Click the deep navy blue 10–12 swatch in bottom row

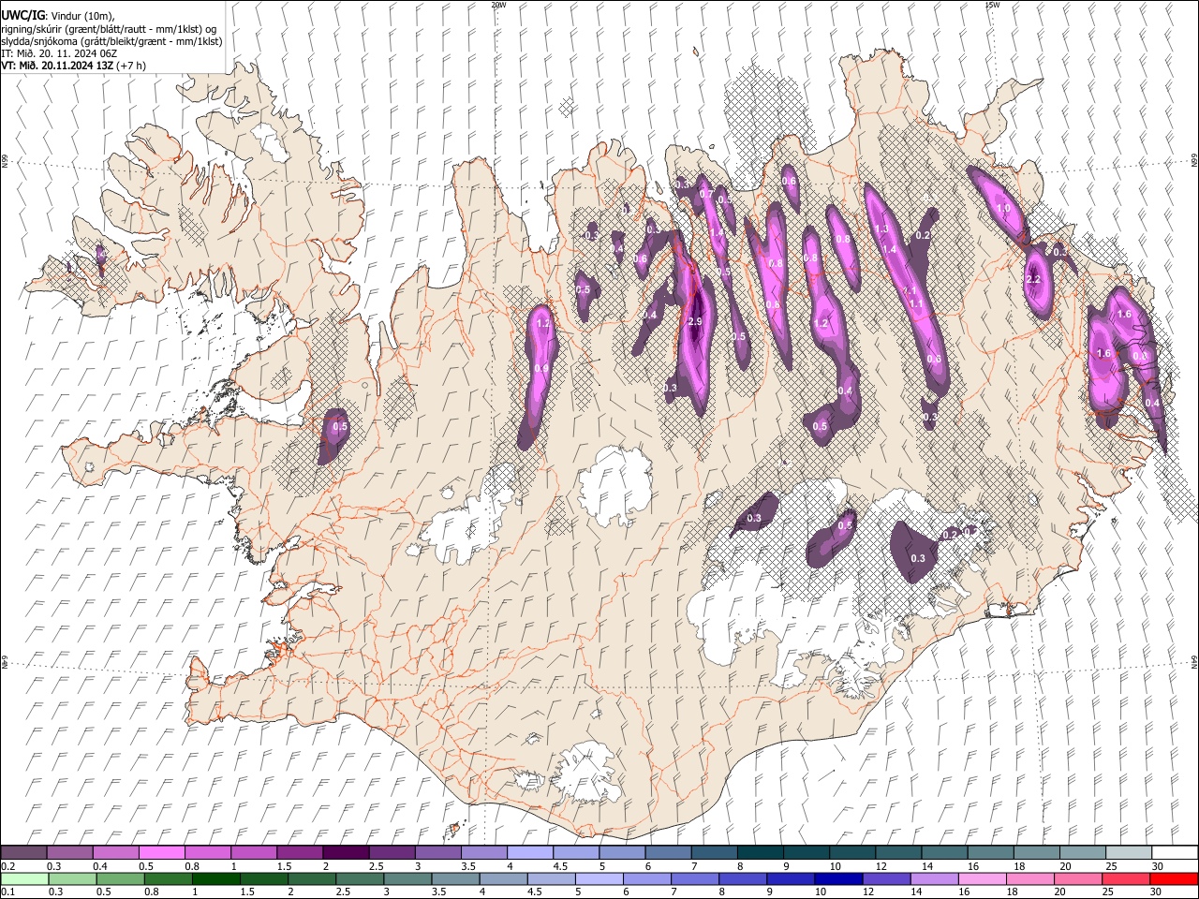838,879
